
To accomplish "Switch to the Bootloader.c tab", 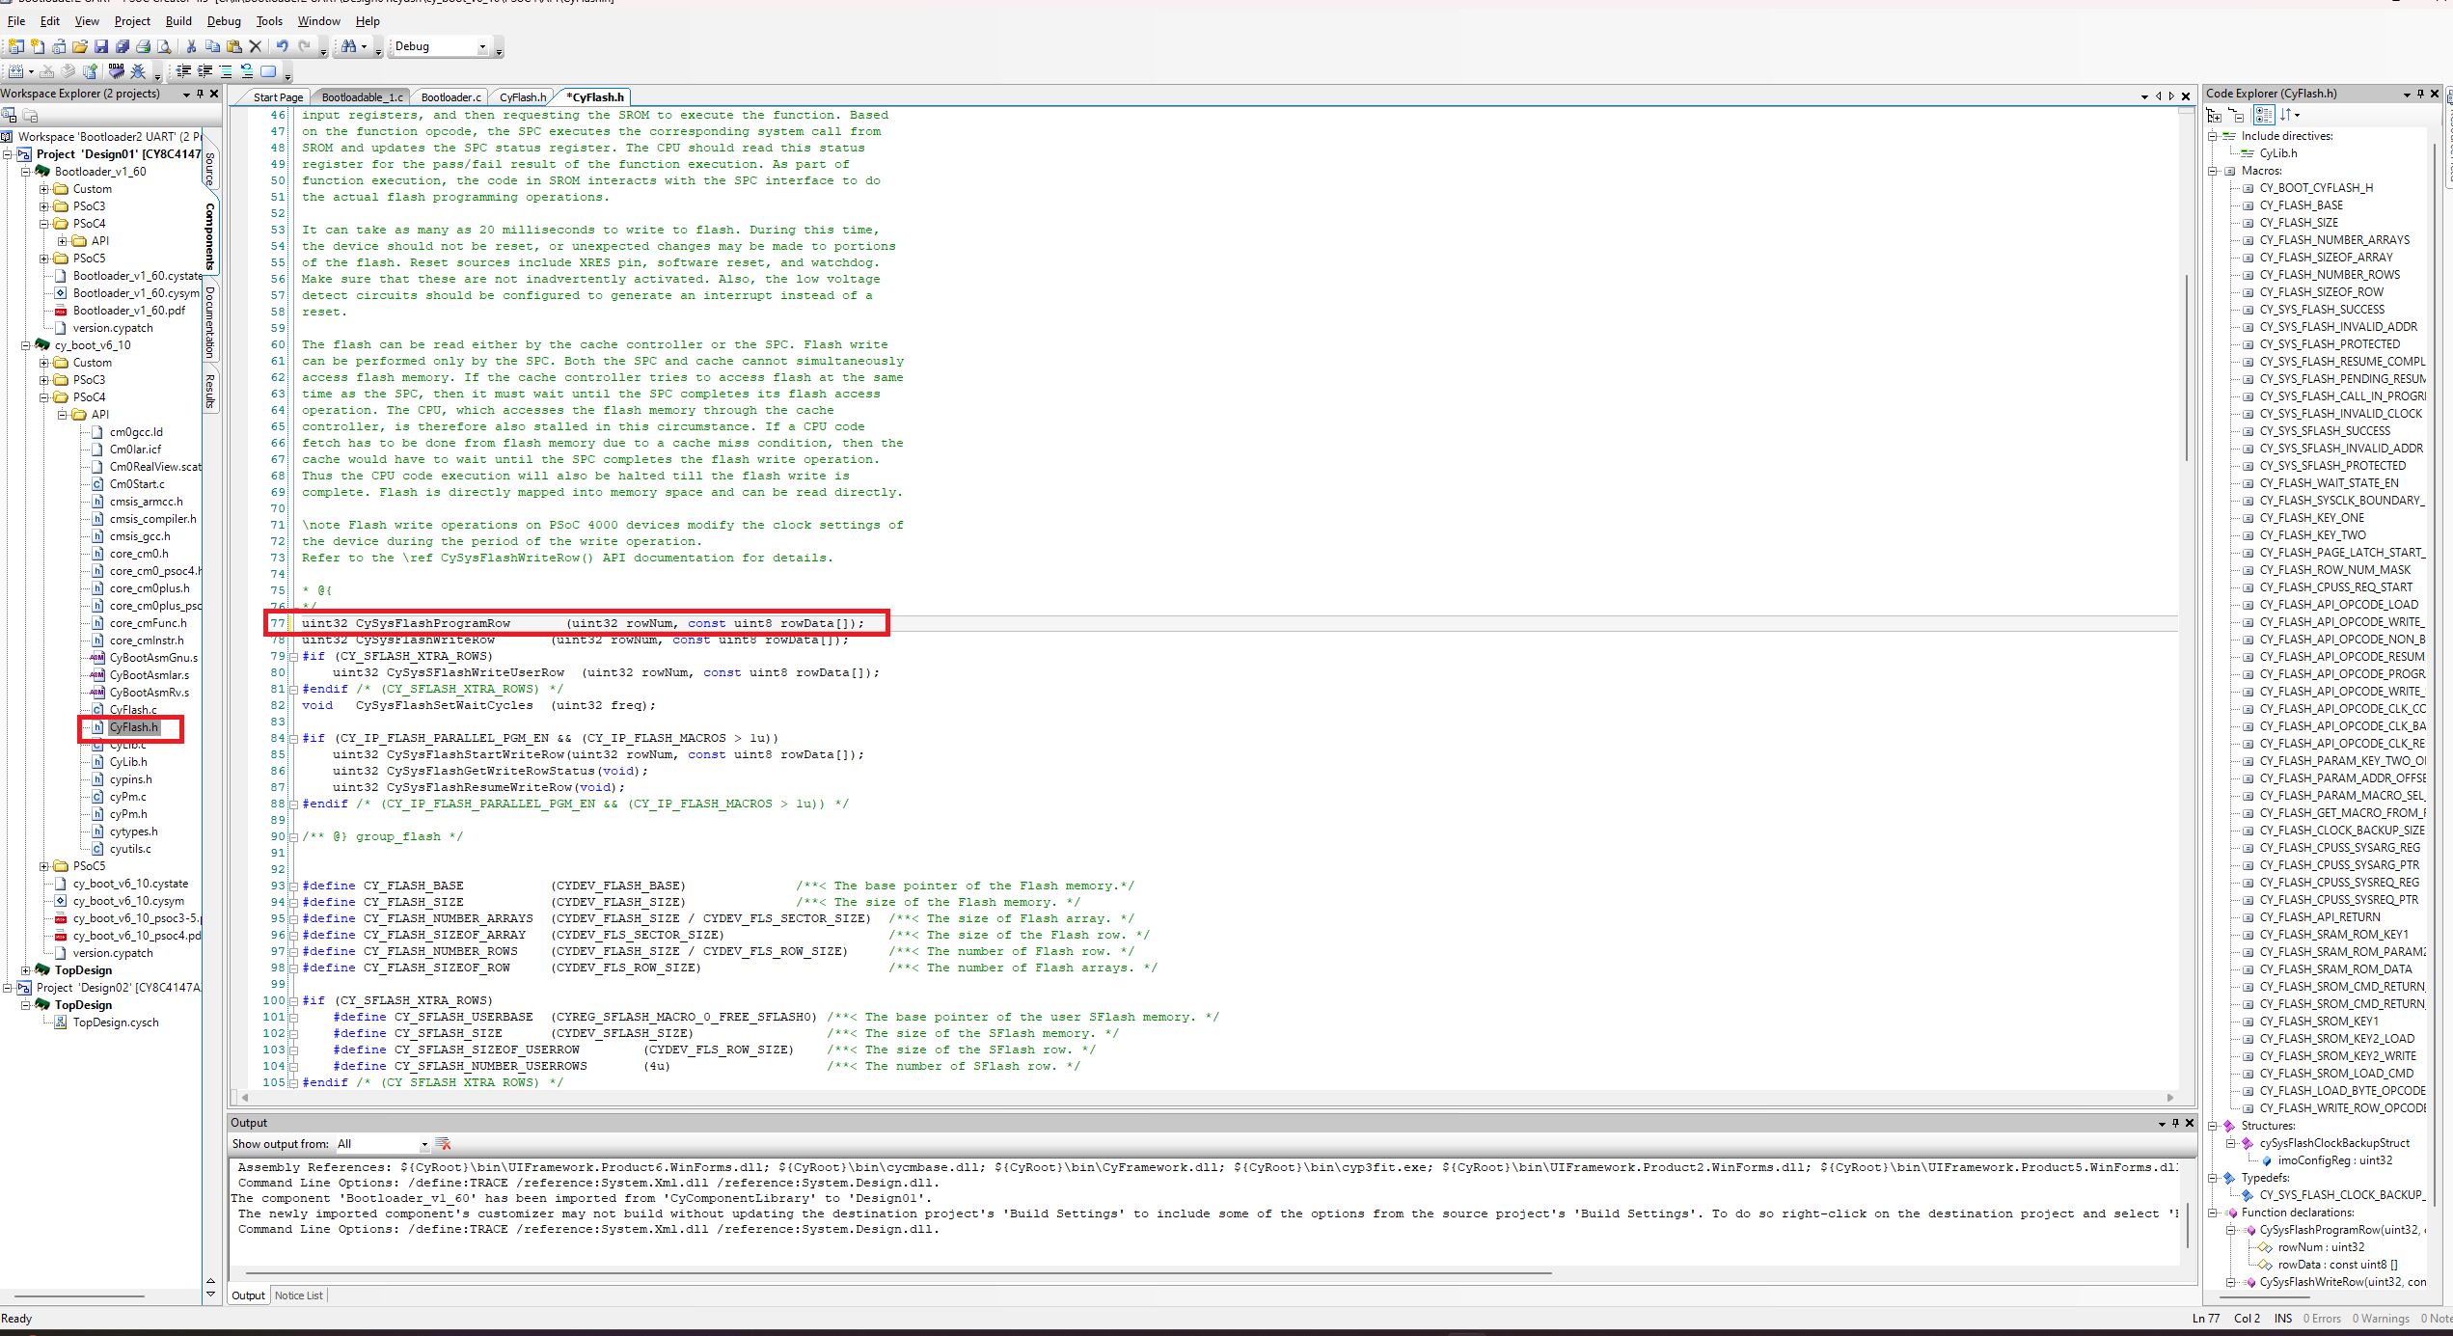I will (450, 95).
